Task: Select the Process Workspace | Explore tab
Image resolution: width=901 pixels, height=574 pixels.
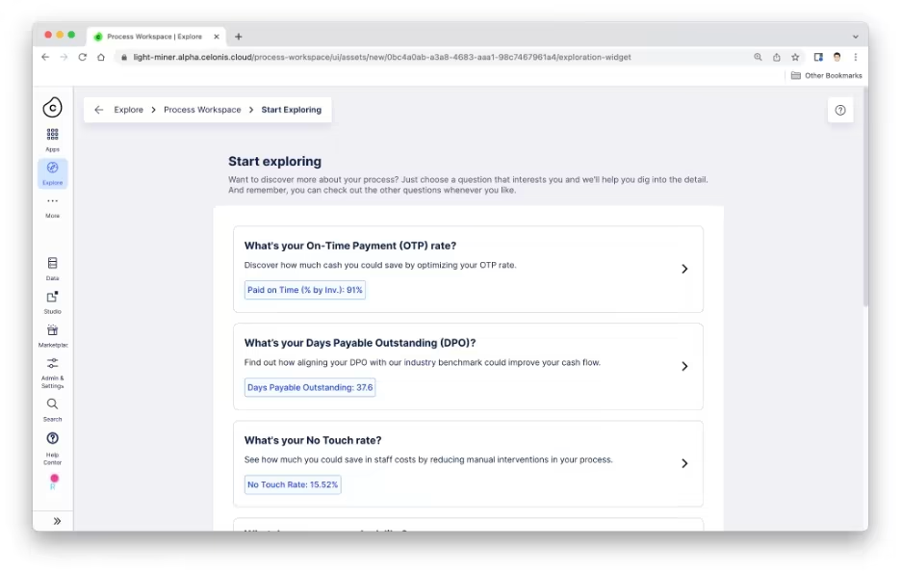Action: coord(155,37)
